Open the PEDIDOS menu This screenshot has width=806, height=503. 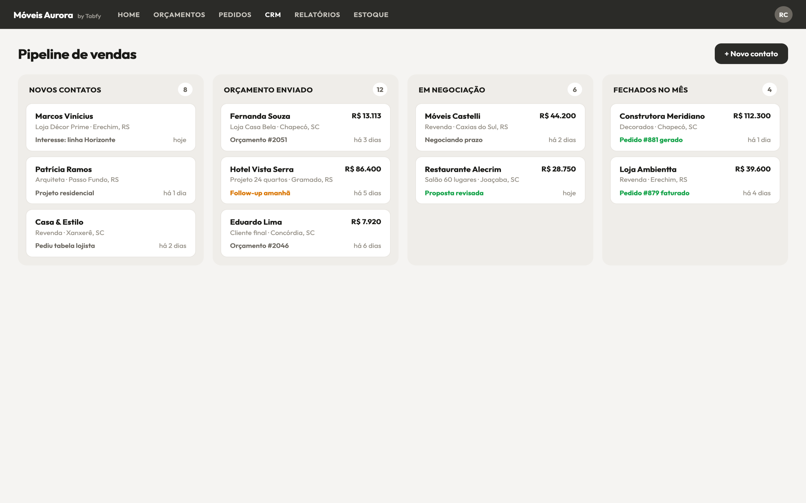pyautogui.click(x=235, y=15)
